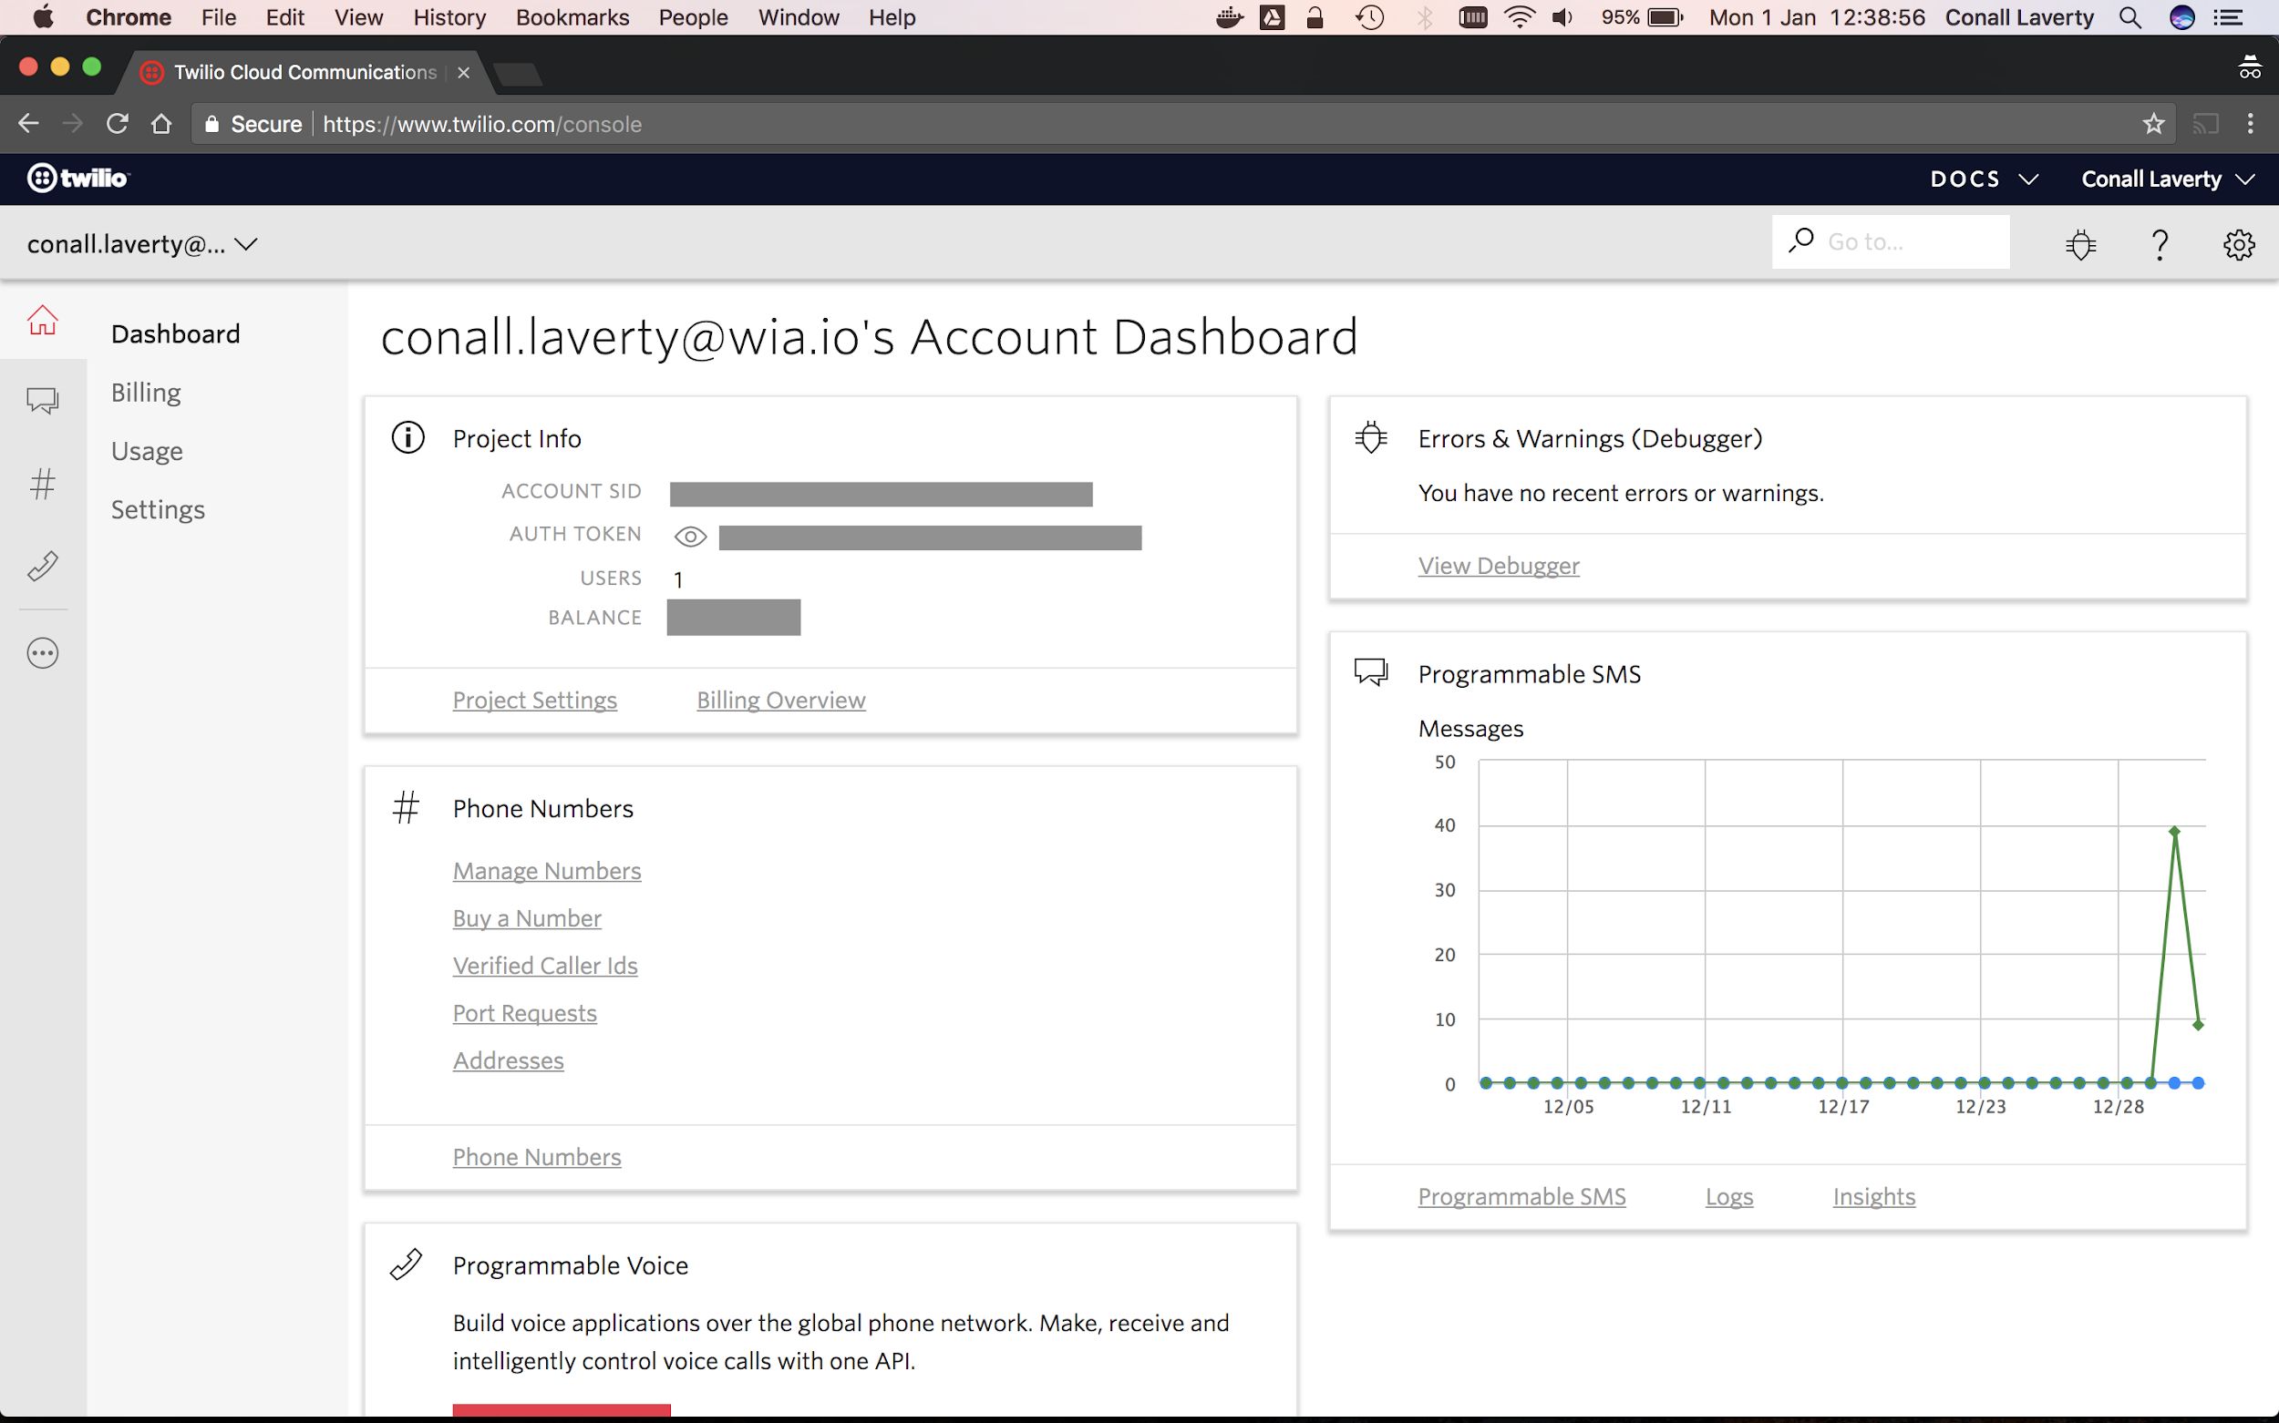The height and width of the screenshot is (1423, 2279).
Task: Click the Go to search magnifier icon
Action: 1800,241
